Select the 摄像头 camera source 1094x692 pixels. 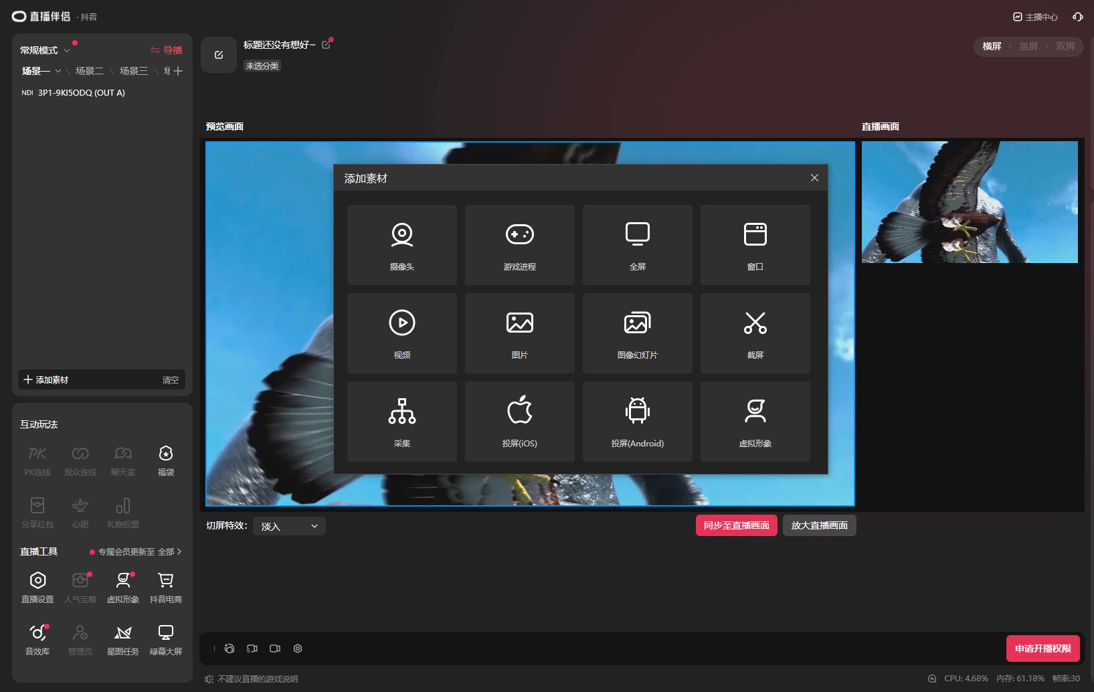401,245
